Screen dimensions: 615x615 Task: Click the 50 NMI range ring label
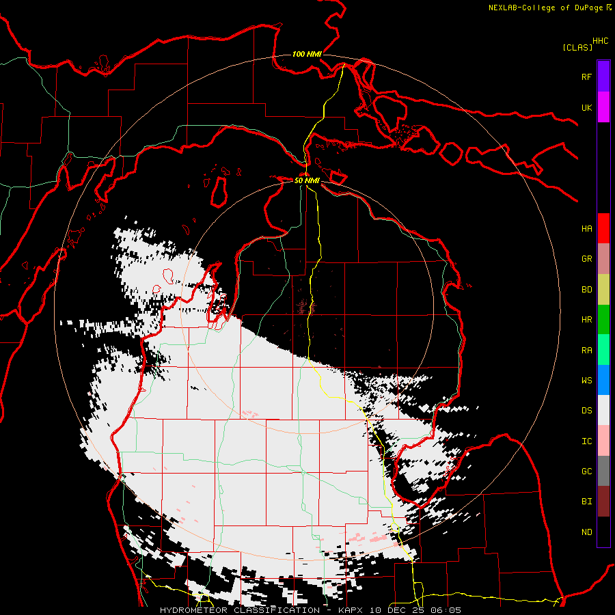pyautogui.click(x=307, y=180)
